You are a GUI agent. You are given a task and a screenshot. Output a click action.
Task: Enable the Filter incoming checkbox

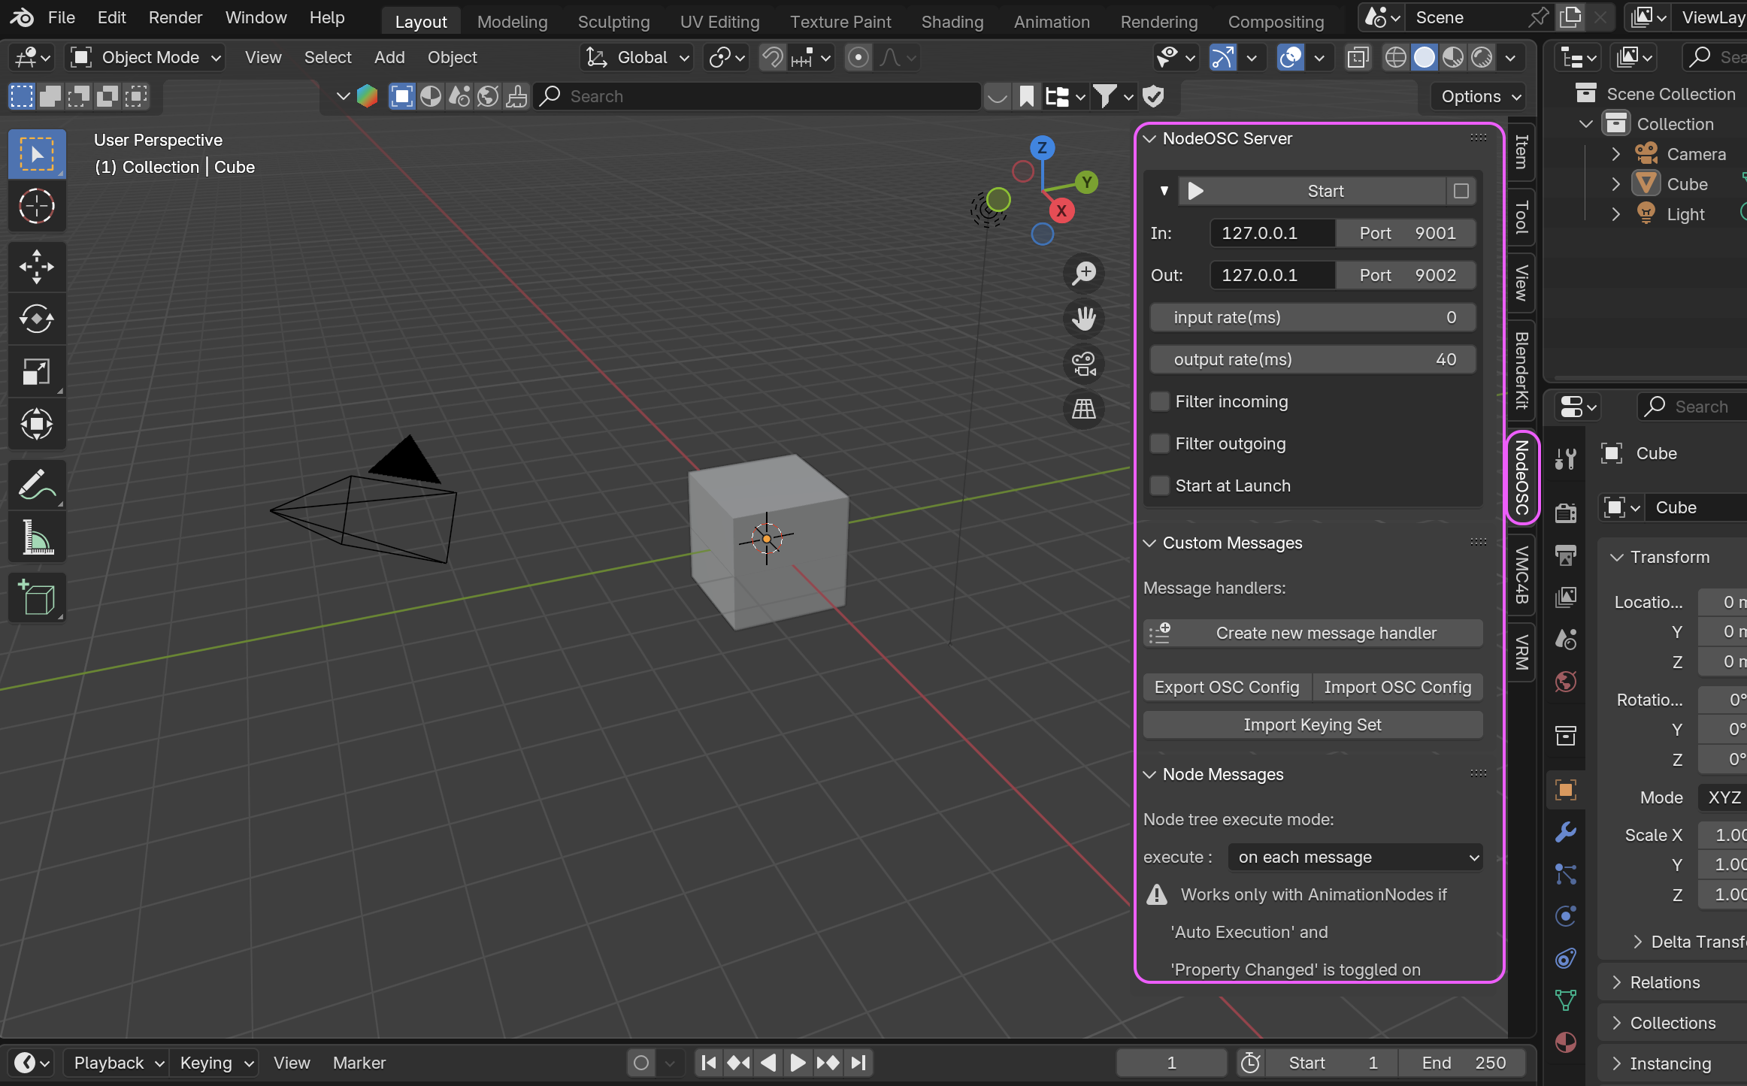(x=1160, y=402)
